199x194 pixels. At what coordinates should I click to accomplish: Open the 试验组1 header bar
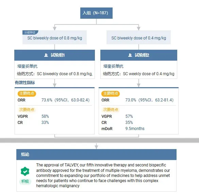54,55
